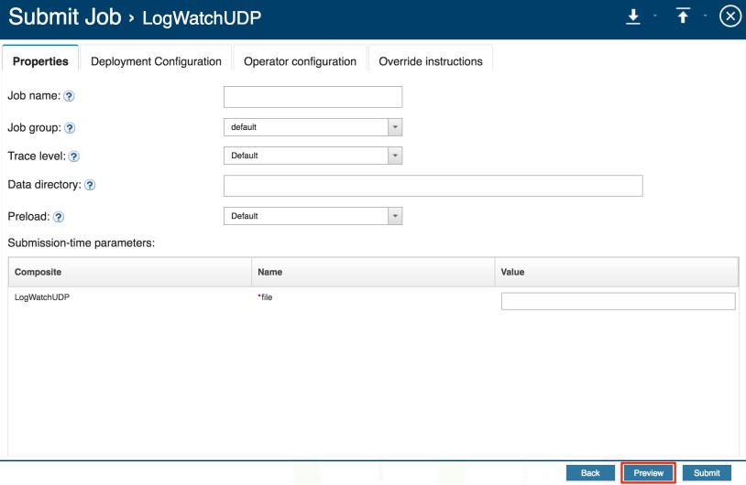Click the Back button
The image size is (746, 485).
pos(590,473)
